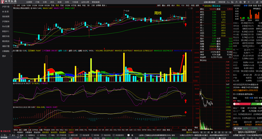The image size is (262, 139).
Task: Click the 撤单 cancel order icon
Action: 18,135
